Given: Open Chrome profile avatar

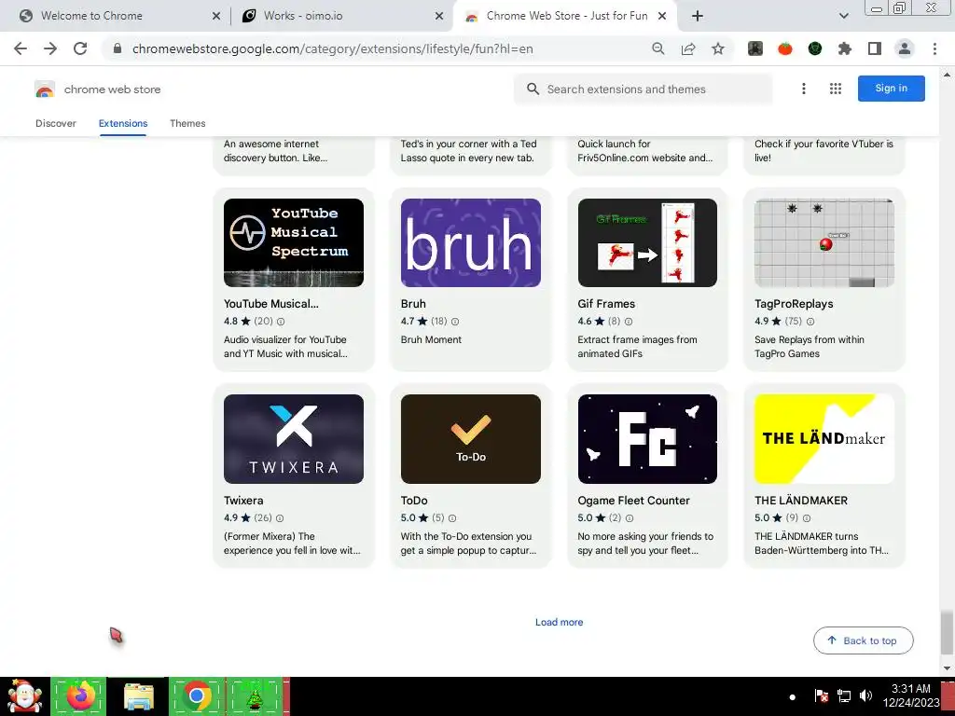Looking at the screenshot, I should pyautogui.click(x=905, y=48).
